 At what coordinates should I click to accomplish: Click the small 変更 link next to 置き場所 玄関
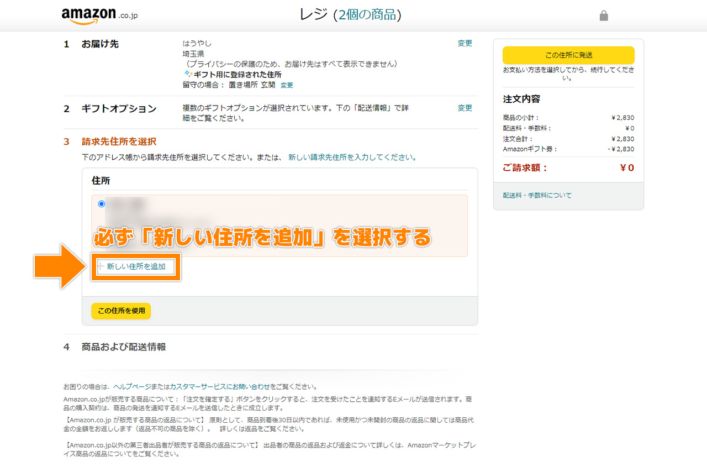click(287, 85)
